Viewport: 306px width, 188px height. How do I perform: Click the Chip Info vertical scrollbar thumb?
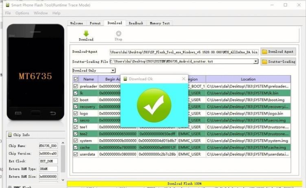point(63,159)
